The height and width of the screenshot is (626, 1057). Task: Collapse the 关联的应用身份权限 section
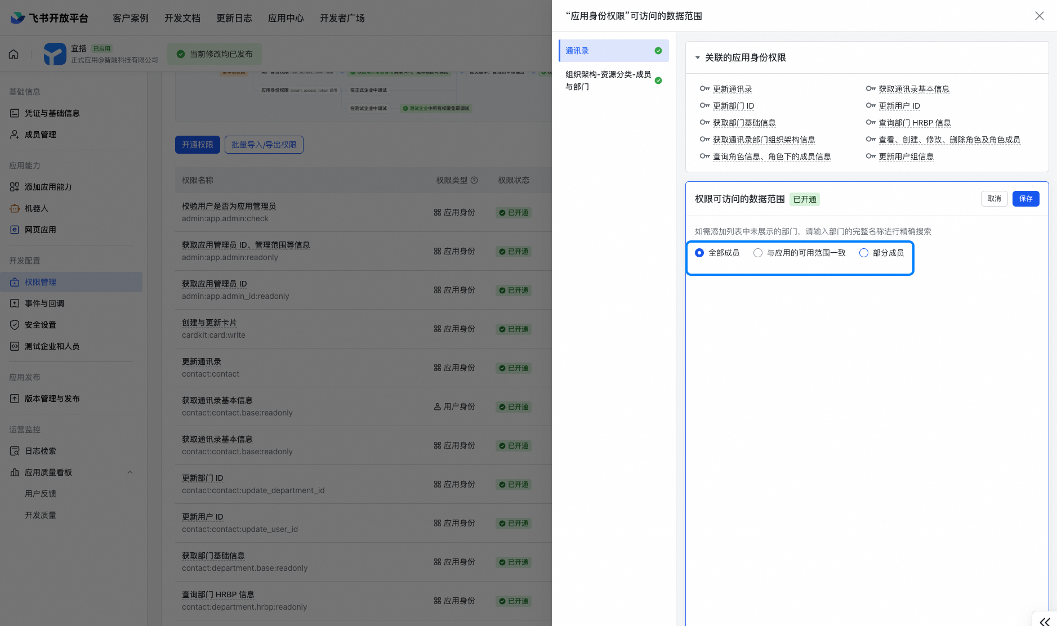click(698, 57)
